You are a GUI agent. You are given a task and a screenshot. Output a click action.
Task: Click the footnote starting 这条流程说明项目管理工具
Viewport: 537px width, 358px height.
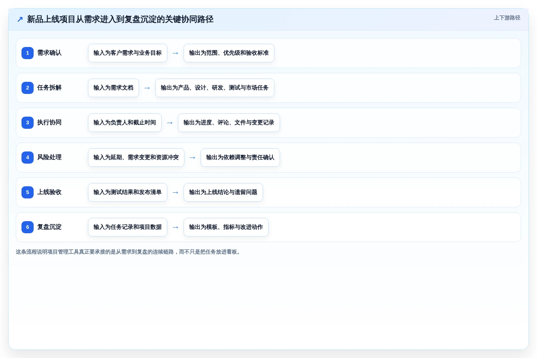tap(129, 252)
